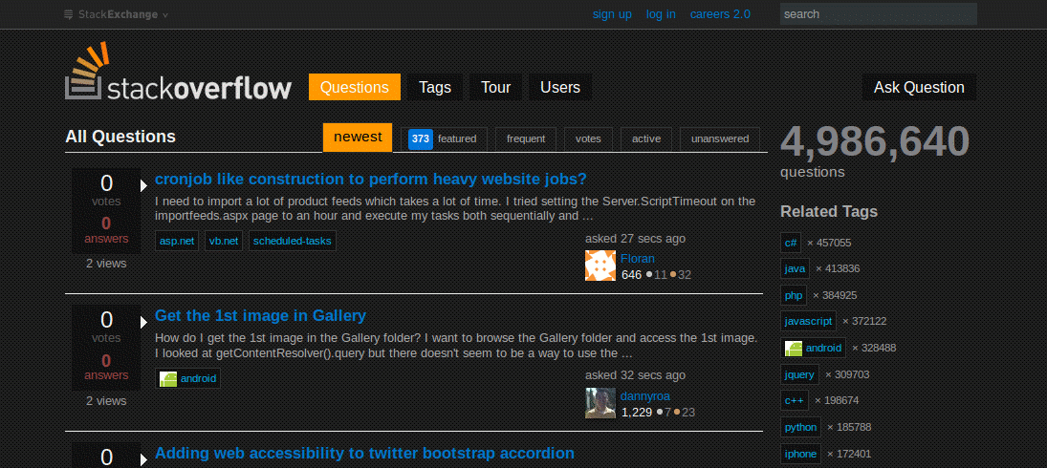1047x468 pixels.
Task: Click the iphone related tag
Action: (800, 454)
